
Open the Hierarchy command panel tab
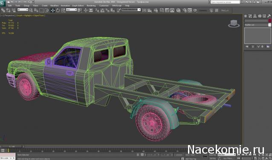(x=255, y=16)
